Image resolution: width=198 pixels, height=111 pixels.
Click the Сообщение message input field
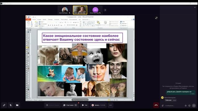pos(174,105)
